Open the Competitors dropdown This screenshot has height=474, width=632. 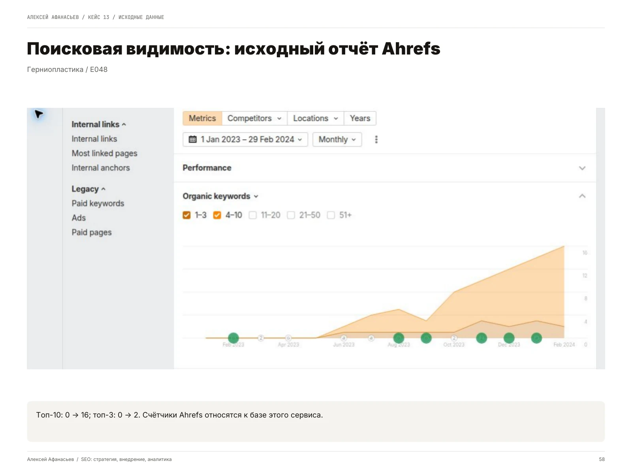pyautogui.click(x=254, y=118)
